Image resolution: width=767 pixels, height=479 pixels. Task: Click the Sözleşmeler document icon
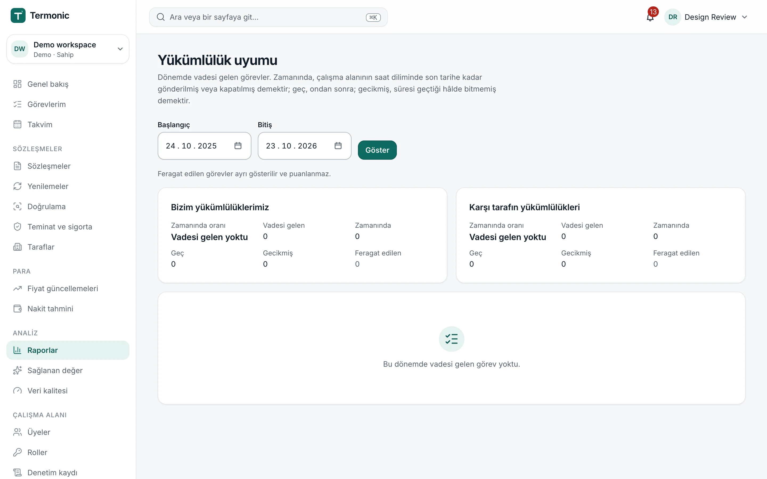(17, 166)
